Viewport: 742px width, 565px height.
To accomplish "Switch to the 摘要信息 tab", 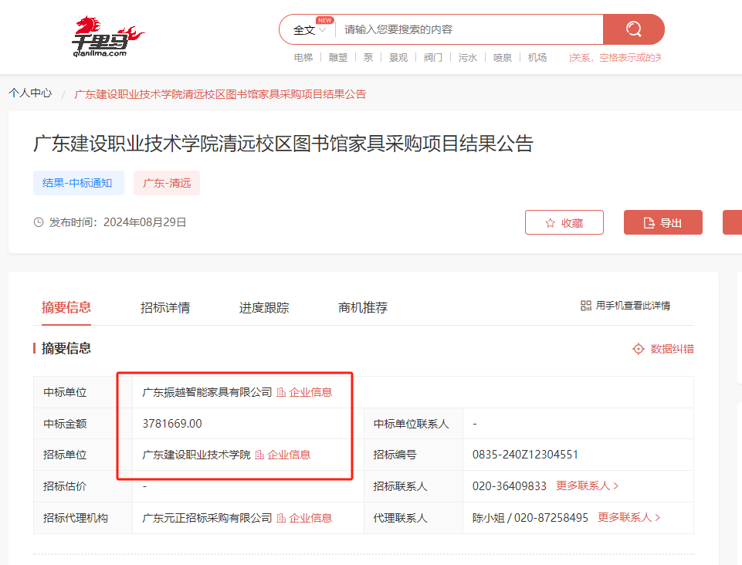I will click(66, 307).
